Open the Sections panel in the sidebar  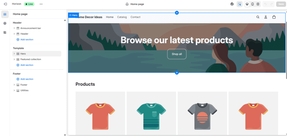(5, 14)
